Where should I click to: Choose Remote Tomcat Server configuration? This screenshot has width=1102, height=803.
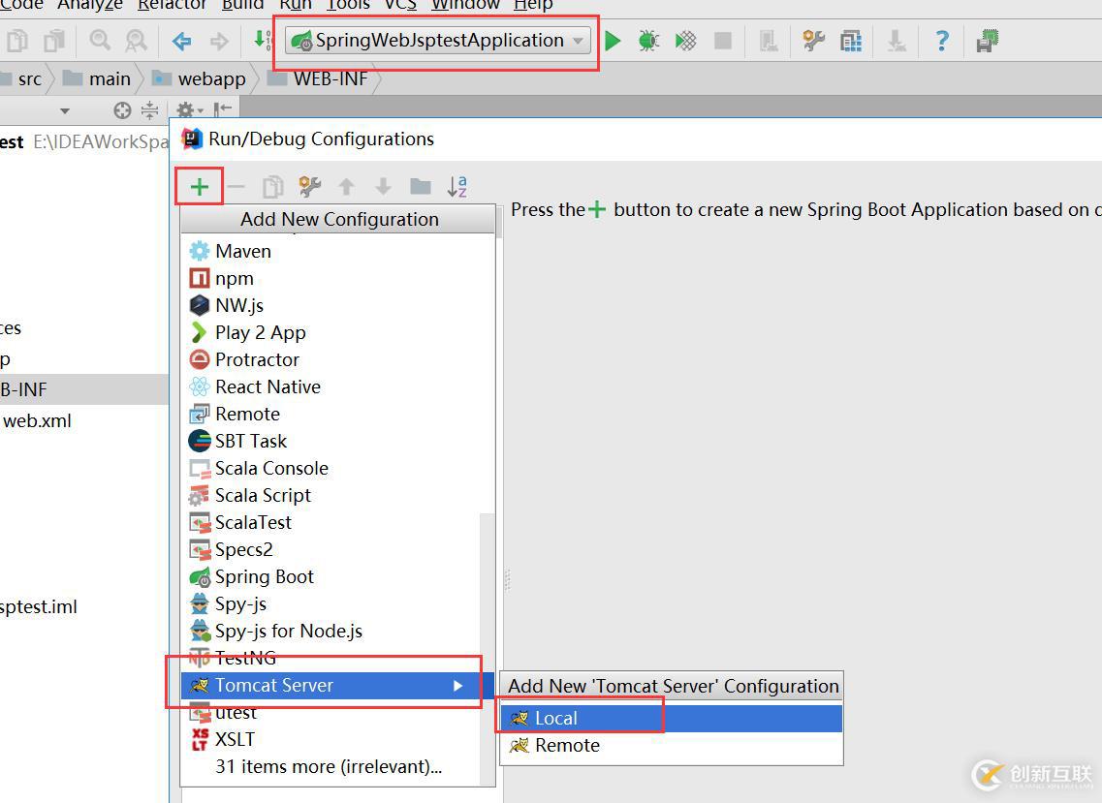[671, 746]
